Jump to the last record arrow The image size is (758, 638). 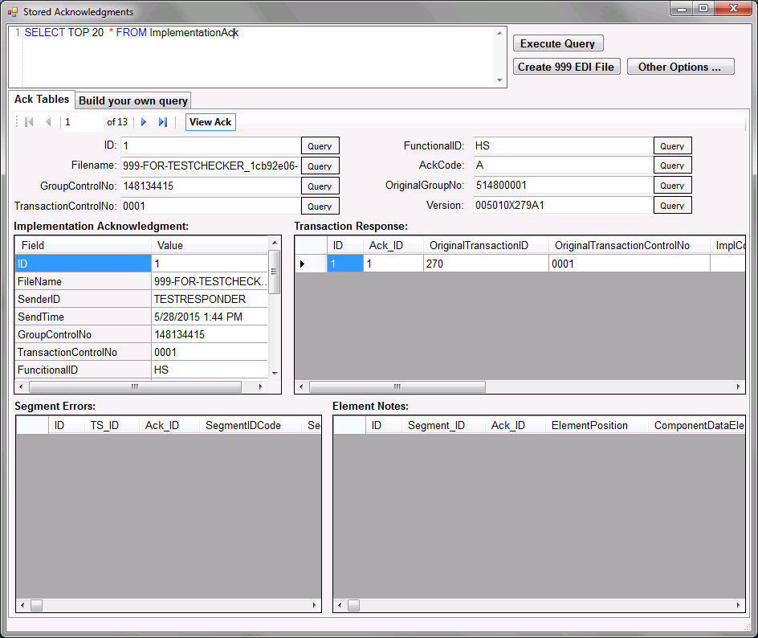[x=163, y=122]
